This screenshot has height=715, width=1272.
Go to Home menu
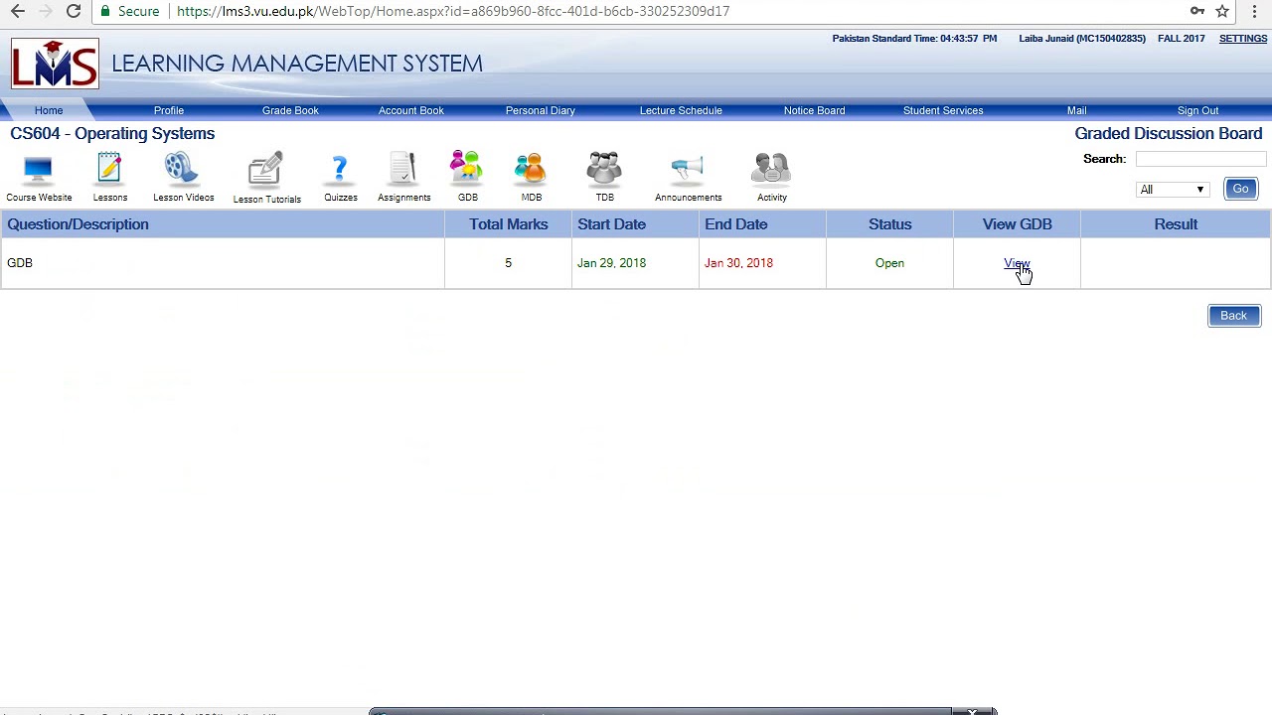coord(48,110)
